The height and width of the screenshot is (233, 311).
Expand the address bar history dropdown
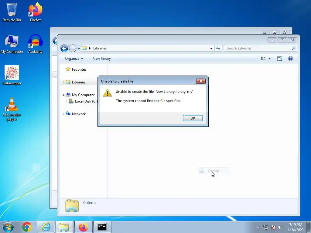(211, 48)
